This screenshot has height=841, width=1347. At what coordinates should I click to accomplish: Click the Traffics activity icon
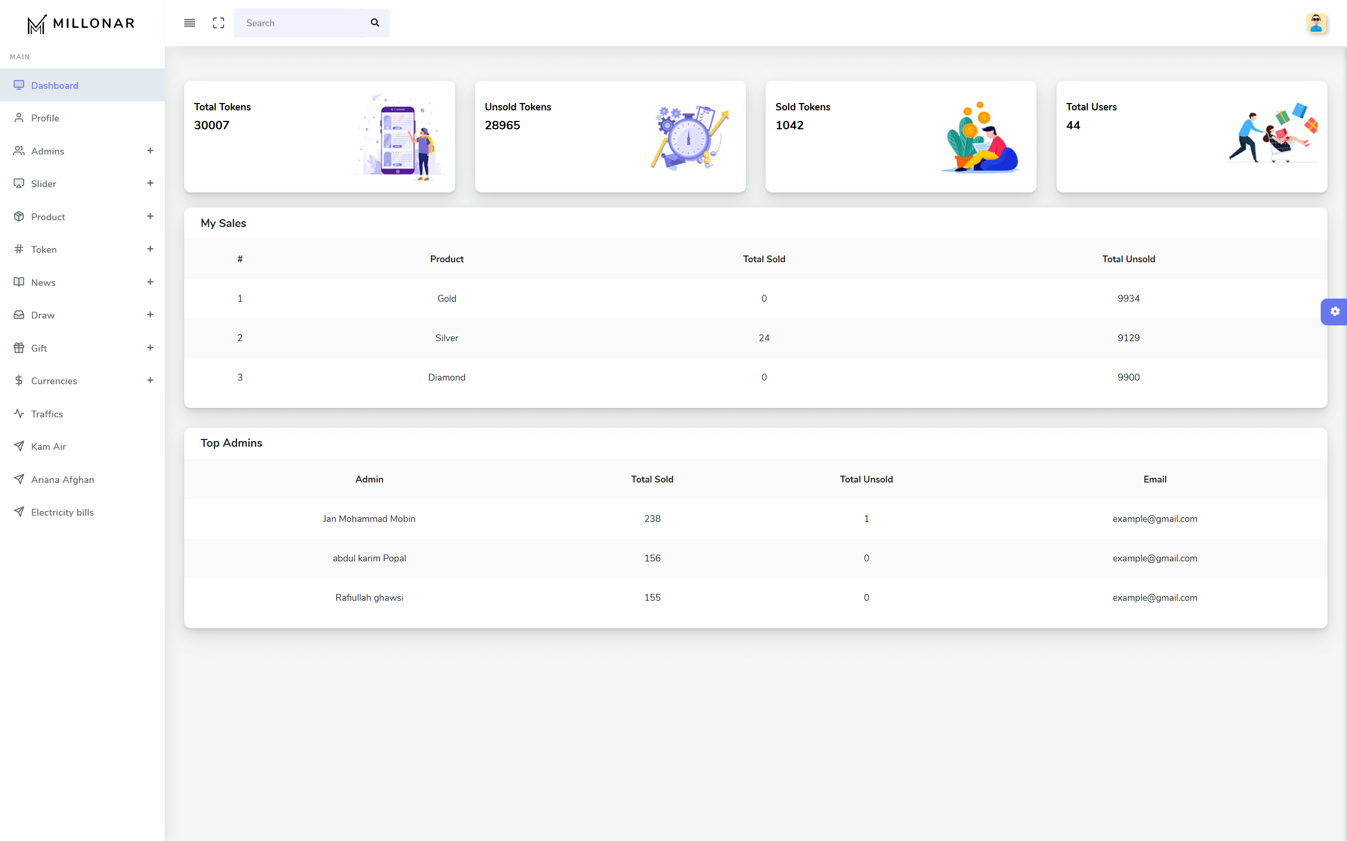pyautogui.click(x=19, y=413)
